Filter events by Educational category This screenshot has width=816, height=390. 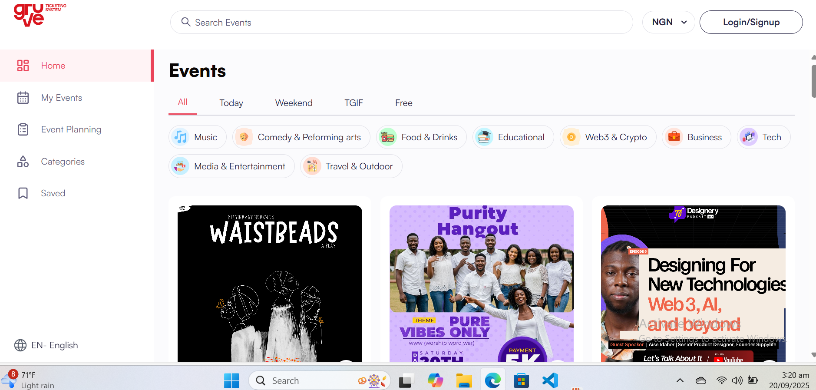click(513, 137)
